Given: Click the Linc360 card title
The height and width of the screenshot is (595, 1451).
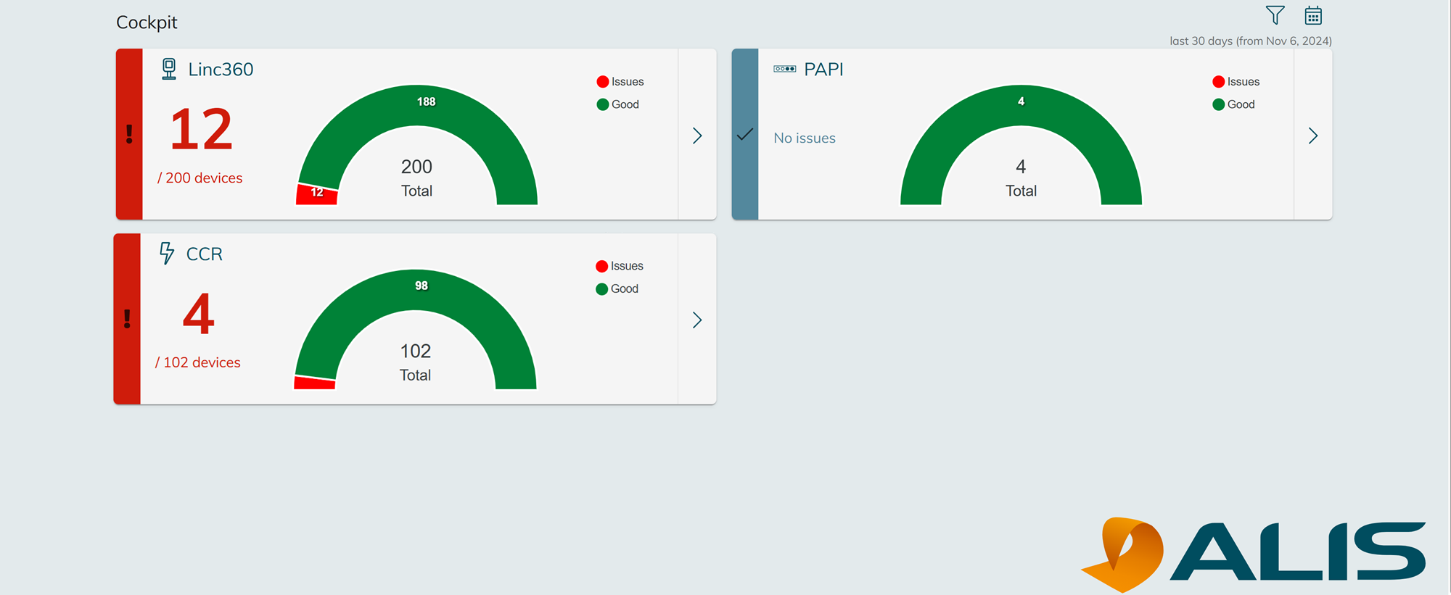Looking at the screenshot, I should coord(221,70).
